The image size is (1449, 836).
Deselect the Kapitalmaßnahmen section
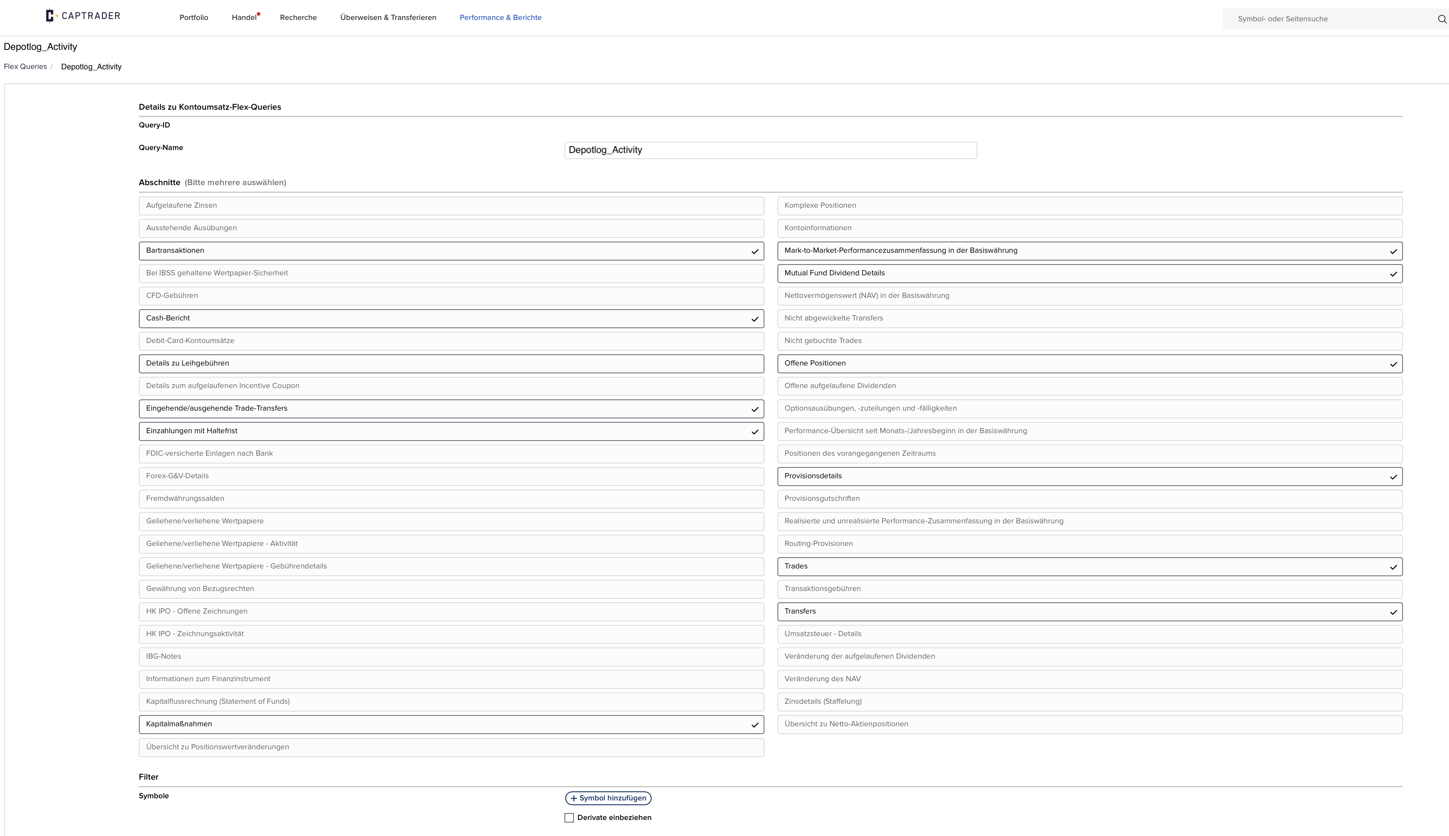tap(451, 724)
